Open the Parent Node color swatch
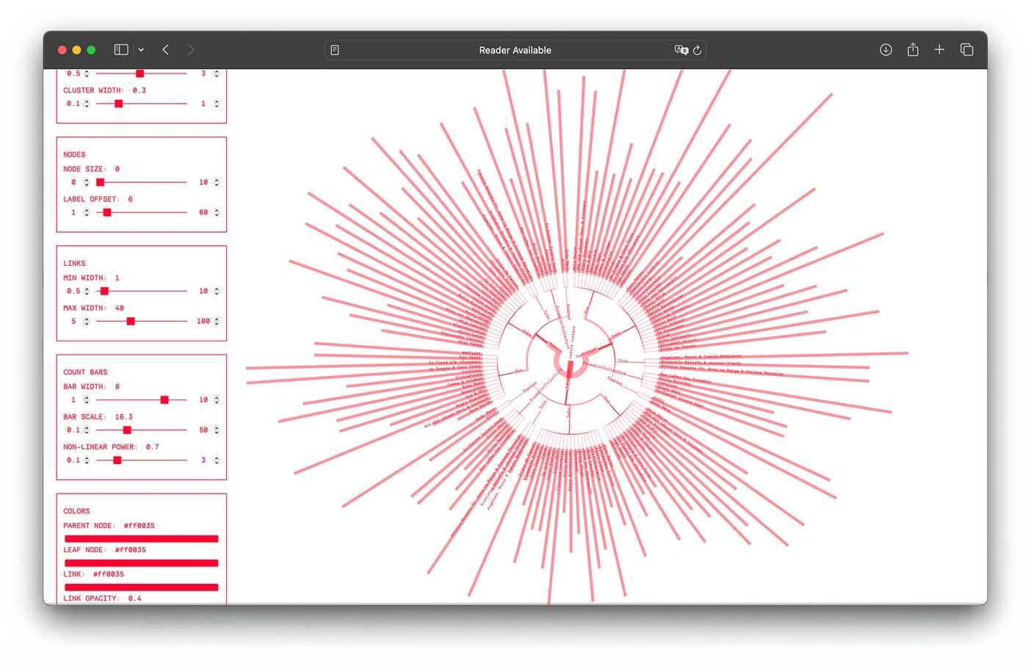Screen dimensions: 1028x669 click(141, 538)
